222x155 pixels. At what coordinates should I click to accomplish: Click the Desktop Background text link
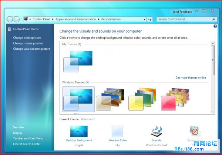click(79, 140)
